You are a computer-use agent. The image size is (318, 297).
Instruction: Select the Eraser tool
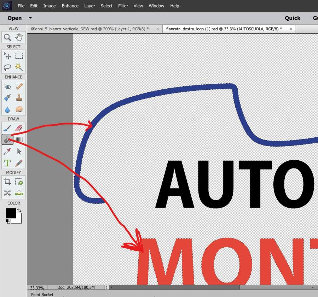(19, 128)
